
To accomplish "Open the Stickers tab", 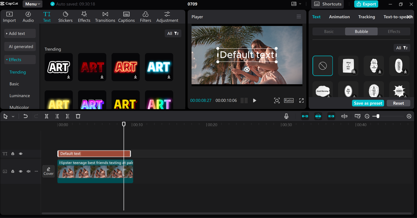I will (65, 17).
